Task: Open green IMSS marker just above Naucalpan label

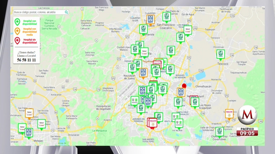Action: [x=132, y=68]
